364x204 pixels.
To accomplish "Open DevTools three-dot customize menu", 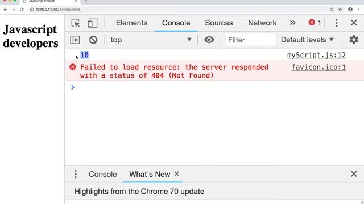I will click(x=336, y=23).
